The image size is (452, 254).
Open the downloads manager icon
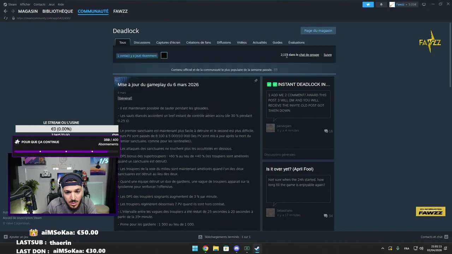pos(201,237)
